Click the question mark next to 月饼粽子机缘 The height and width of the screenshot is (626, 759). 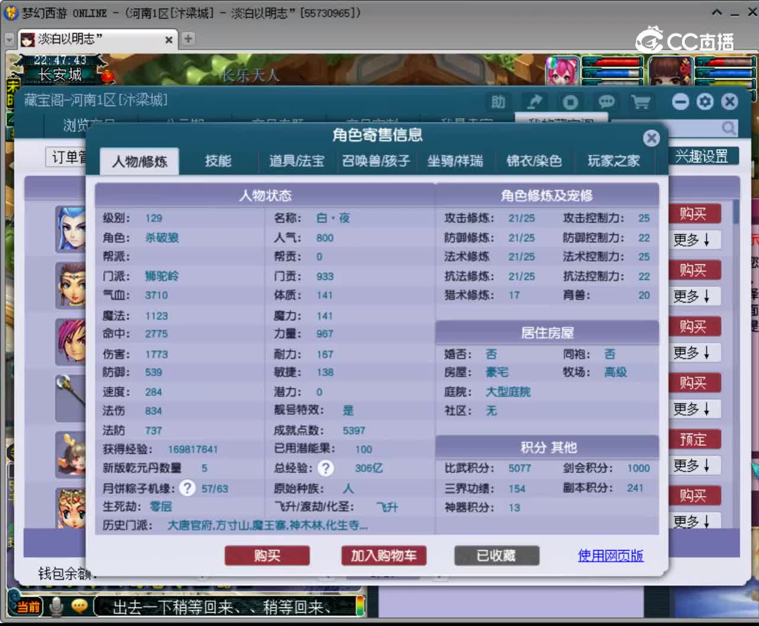[x=187, y=488]
